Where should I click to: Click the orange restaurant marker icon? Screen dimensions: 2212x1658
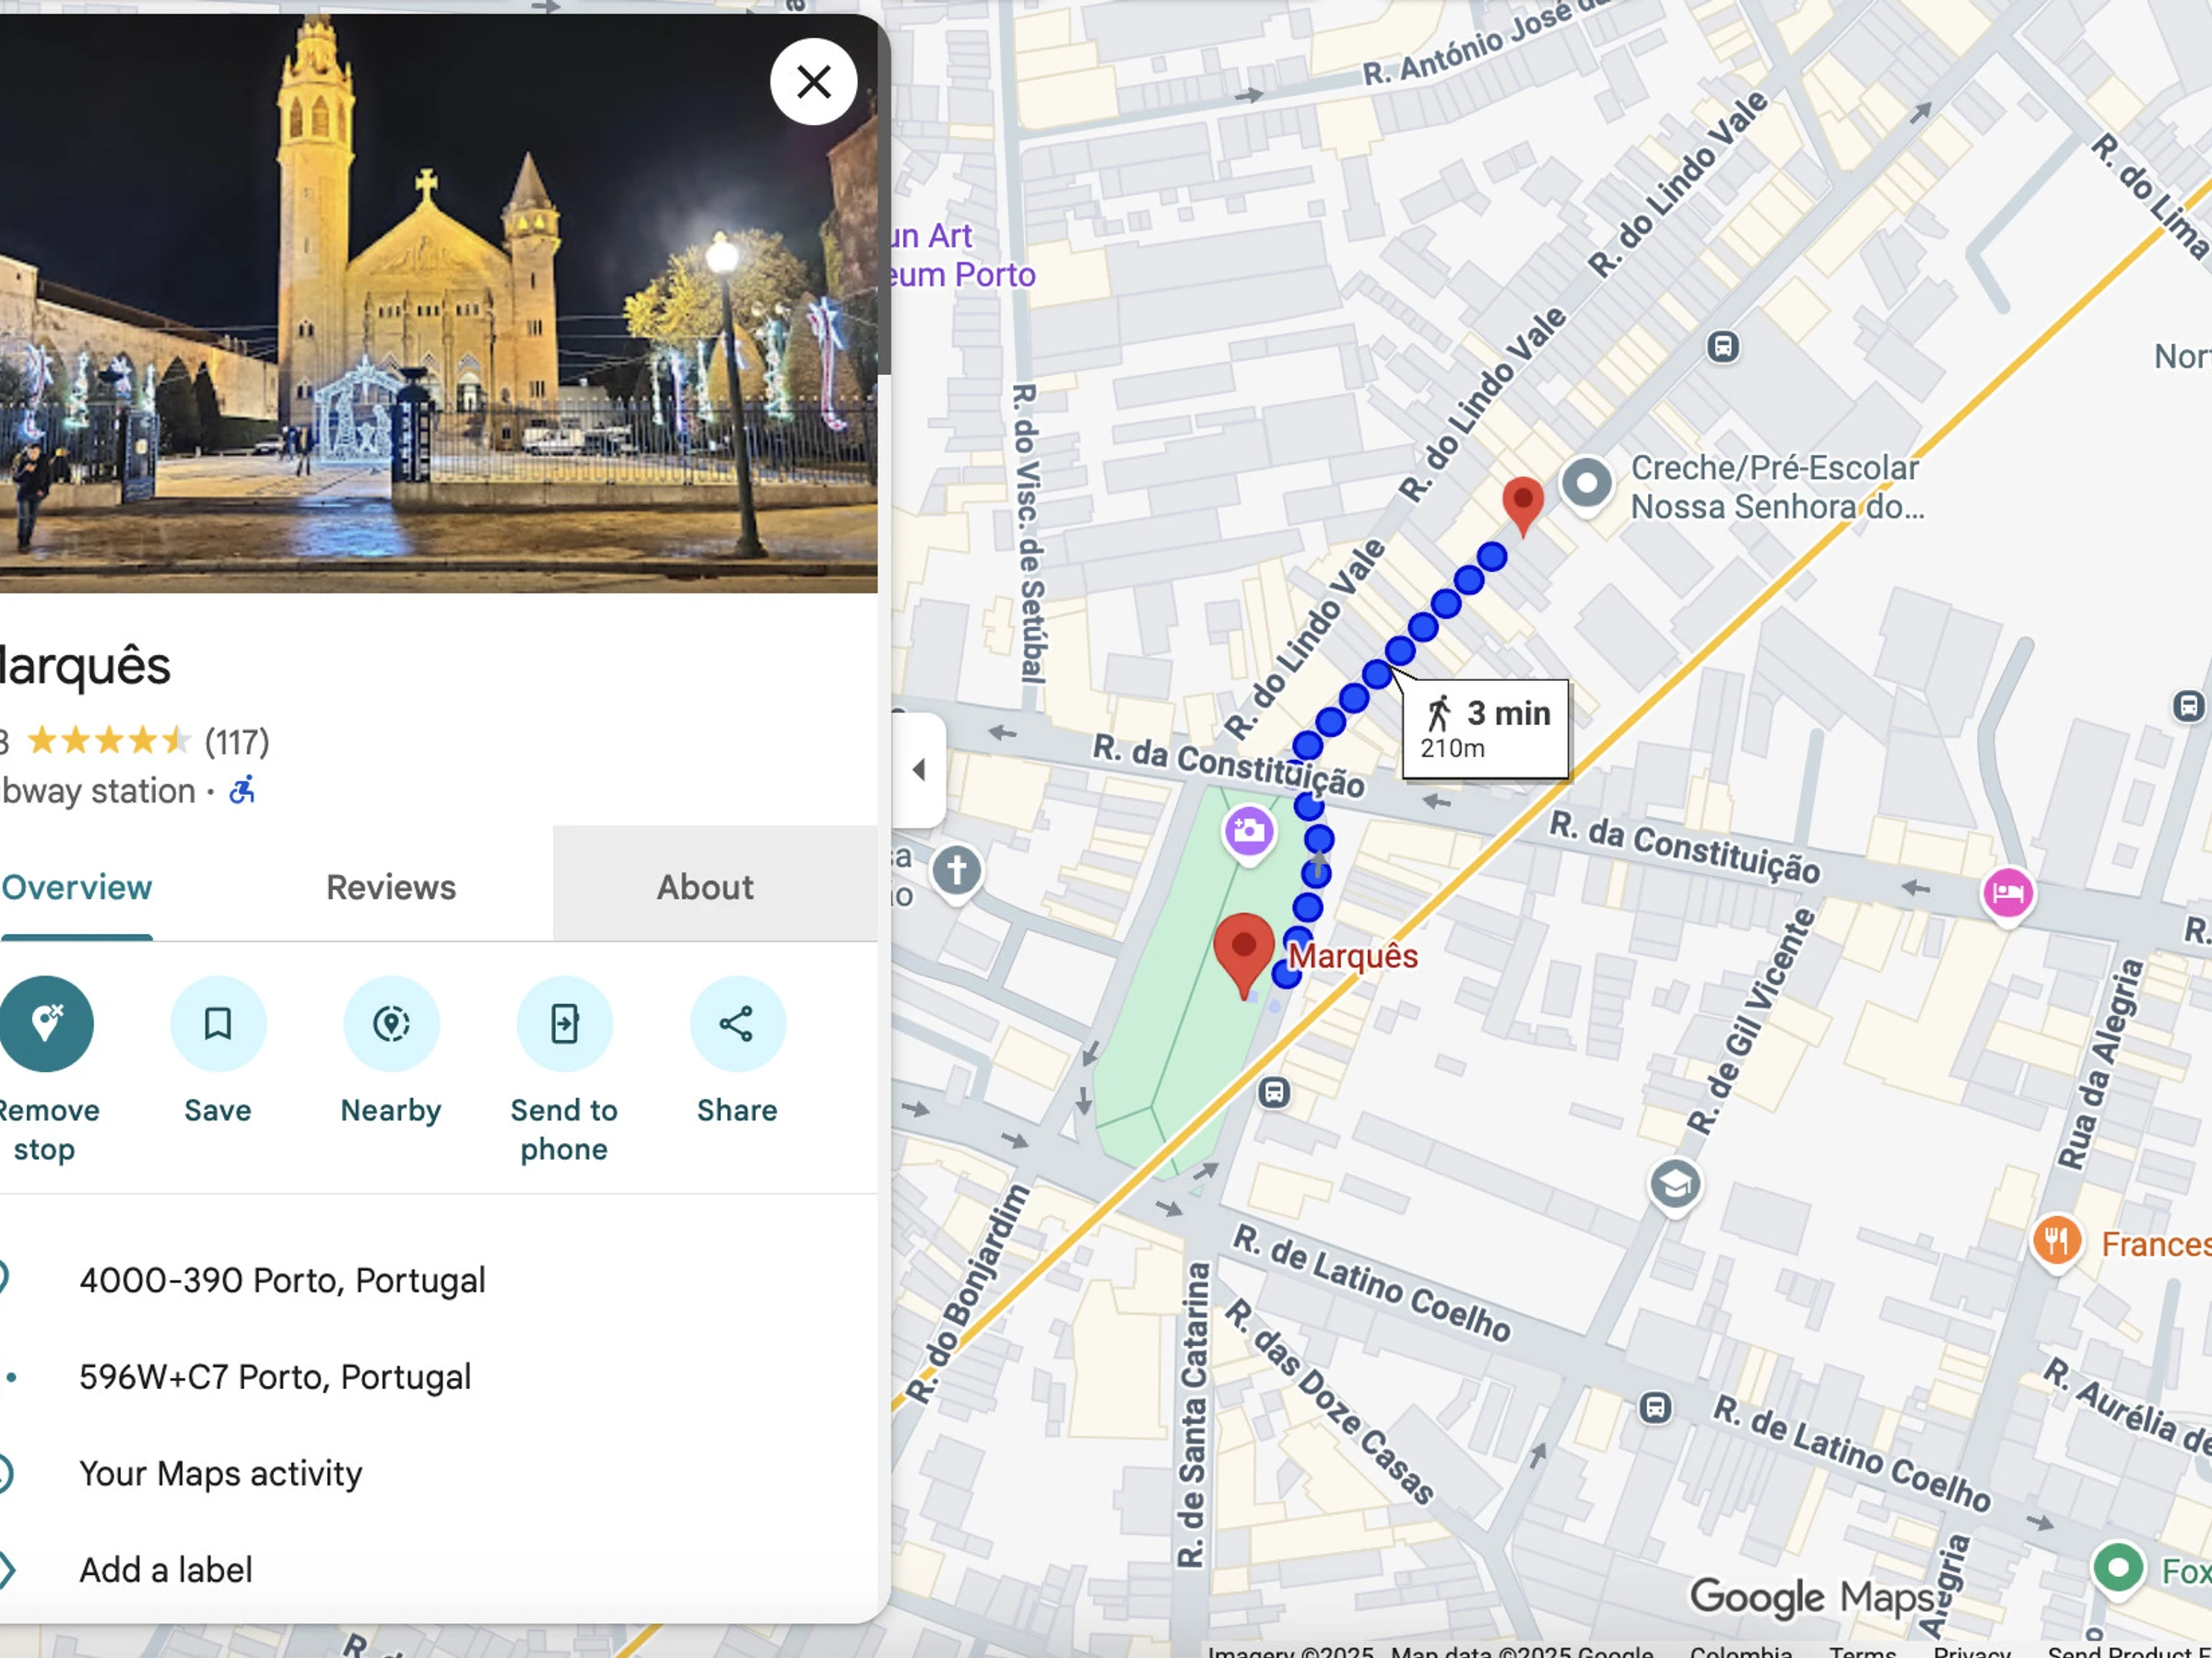point(2056,1242)
